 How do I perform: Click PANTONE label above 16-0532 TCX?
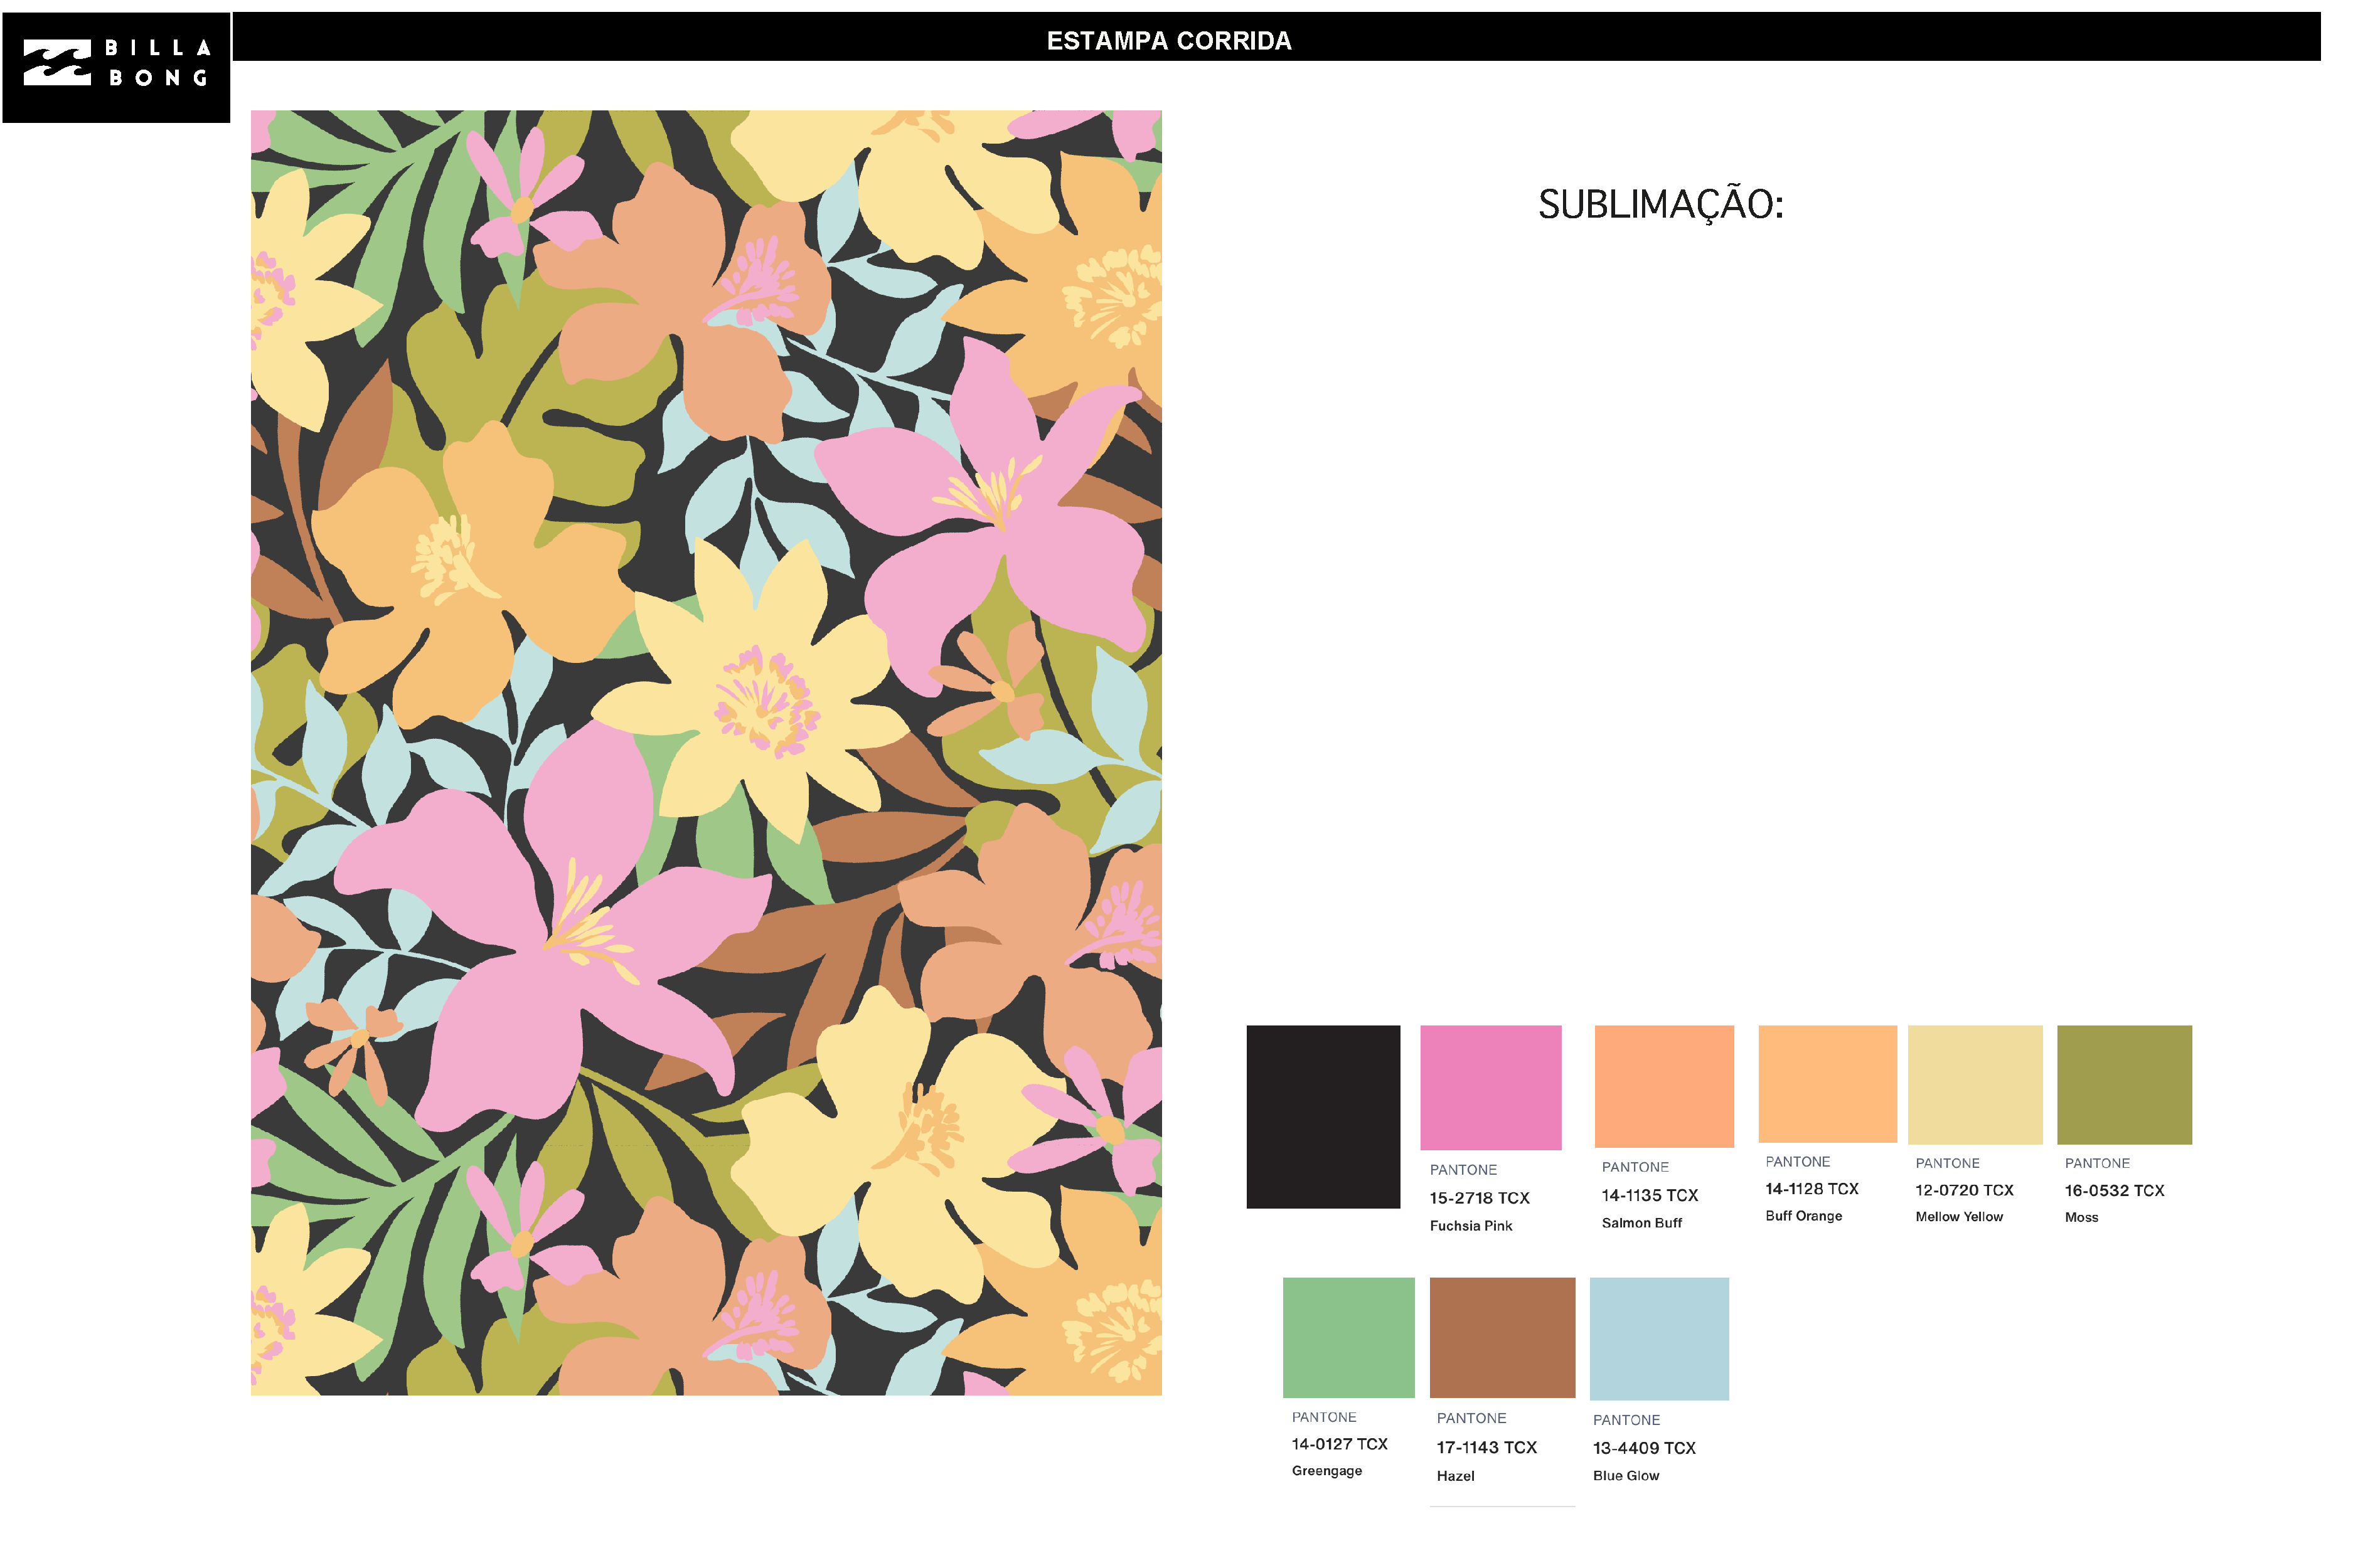pyautogui.click(x=2097, y=1163)
